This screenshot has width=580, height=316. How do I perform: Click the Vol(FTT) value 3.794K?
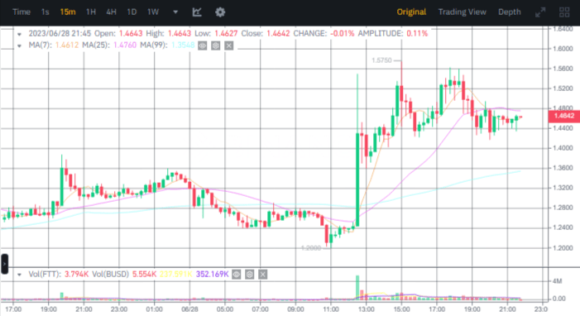(x=76, y=274)
